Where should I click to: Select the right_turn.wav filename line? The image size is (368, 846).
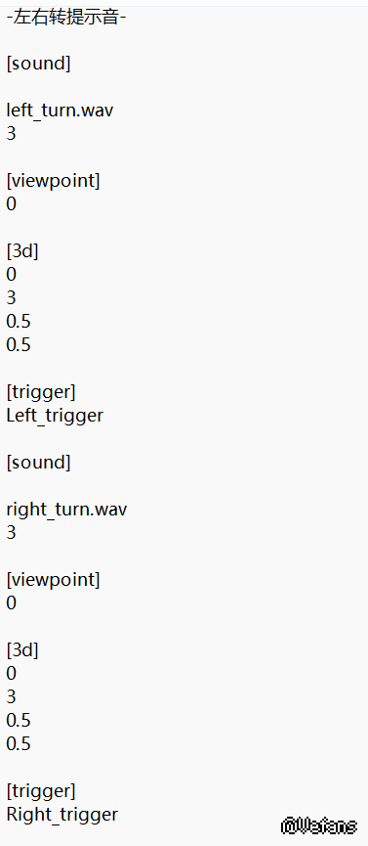click(66, 510)
